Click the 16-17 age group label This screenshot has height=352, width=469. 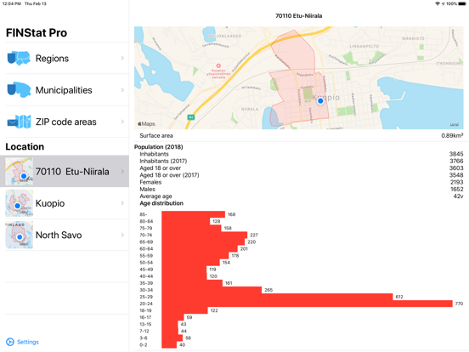tap(145, 317)
